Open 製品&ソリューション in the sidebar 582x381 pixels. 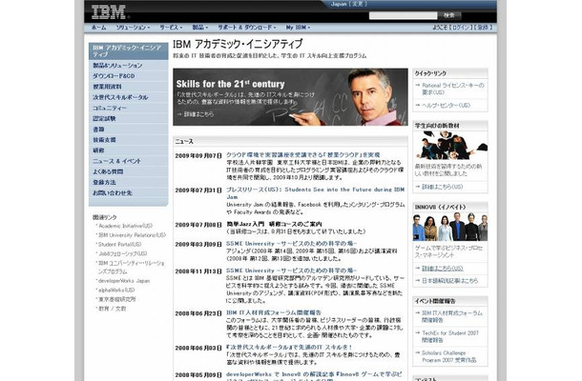[117, 65]
